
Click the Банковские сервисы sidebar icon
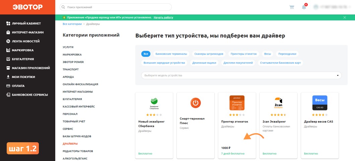8,95
